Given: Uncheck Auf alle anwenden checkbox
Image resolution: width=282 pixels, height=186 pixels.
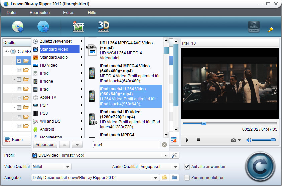Looking at the screenshot, I should point(187,166).
